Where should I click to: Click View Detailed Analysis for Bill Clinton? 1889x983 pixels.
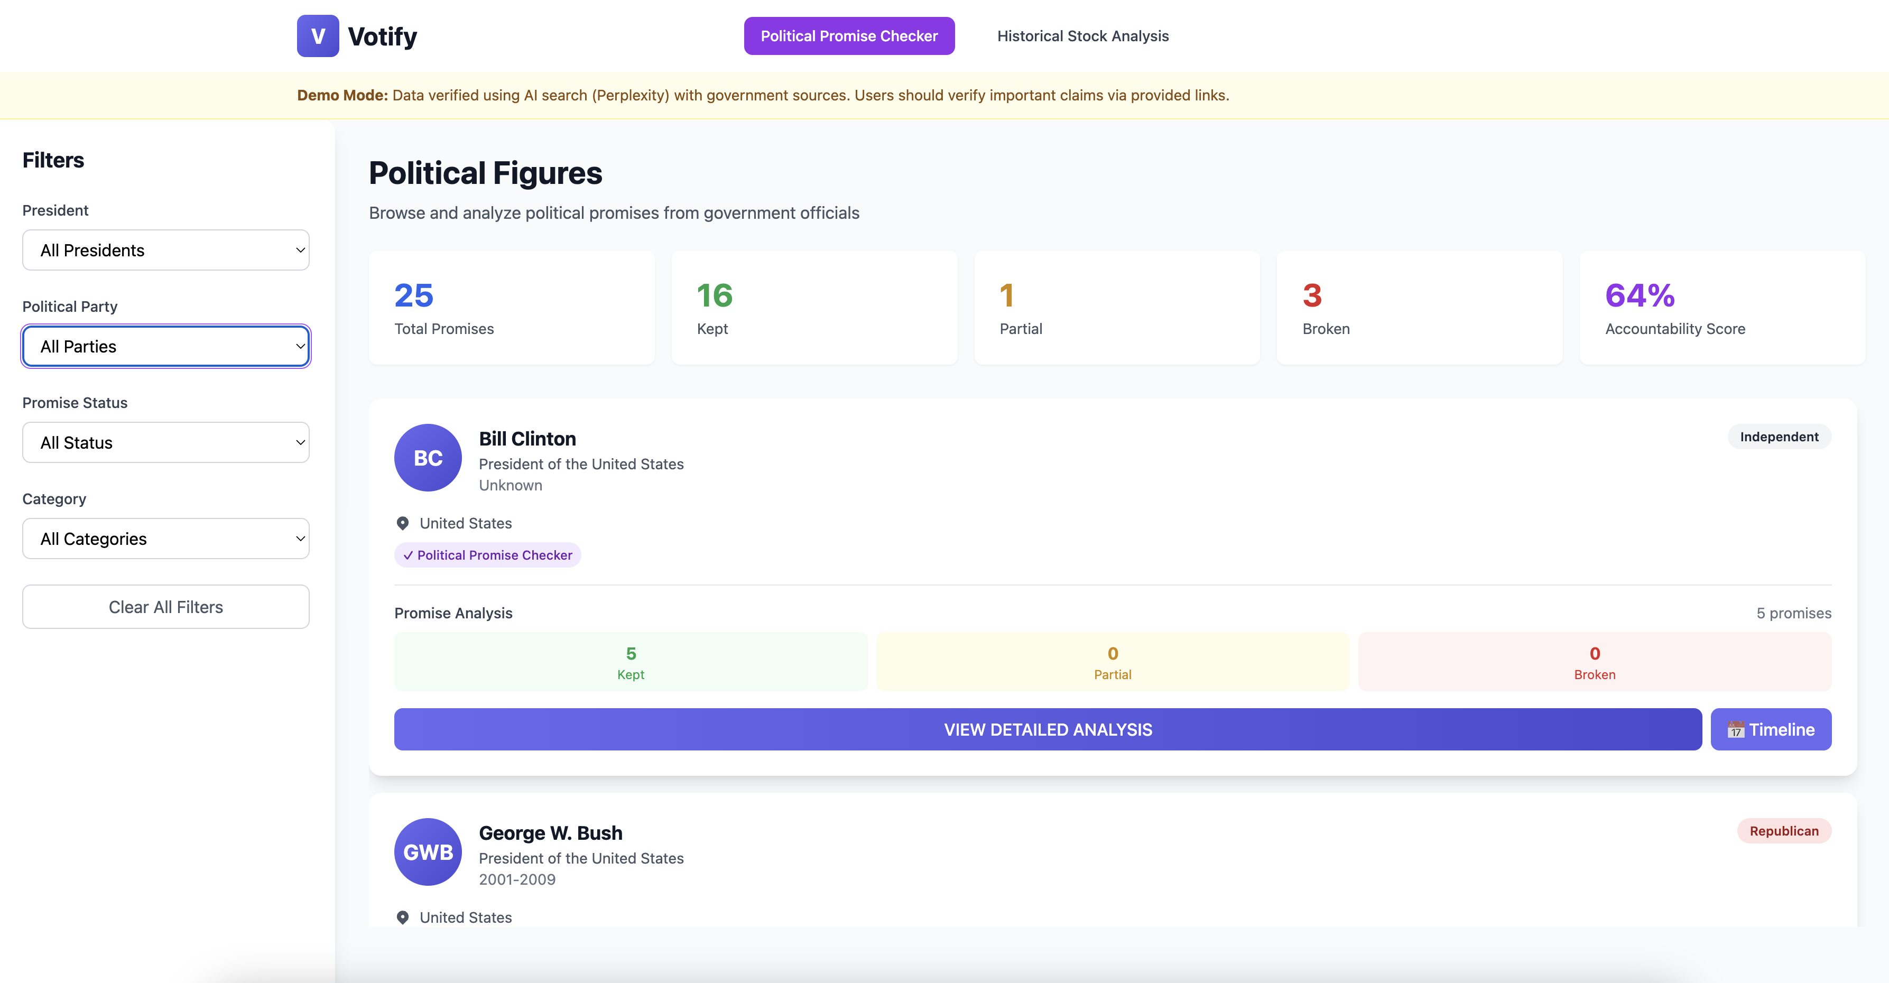[1047, 729]
